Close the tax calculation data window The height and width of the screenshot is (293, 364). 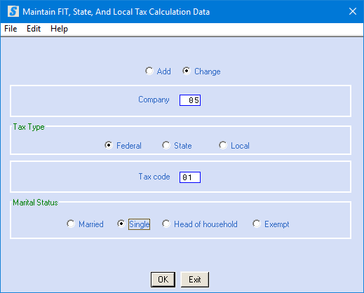(353, 11)
